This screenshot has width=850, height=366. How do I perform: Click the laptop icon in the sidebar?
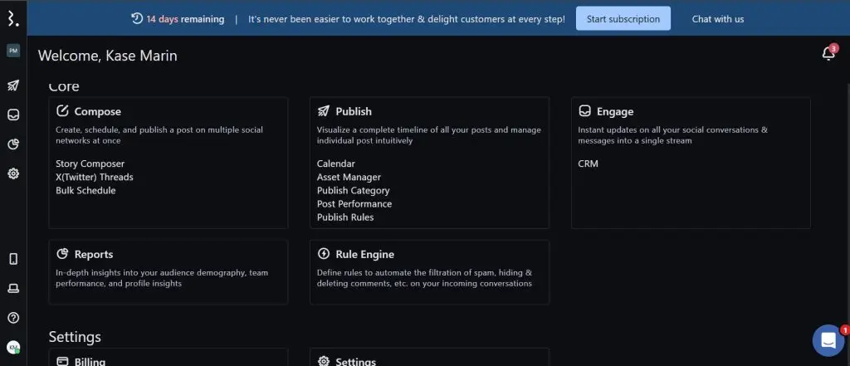[13, 289]
